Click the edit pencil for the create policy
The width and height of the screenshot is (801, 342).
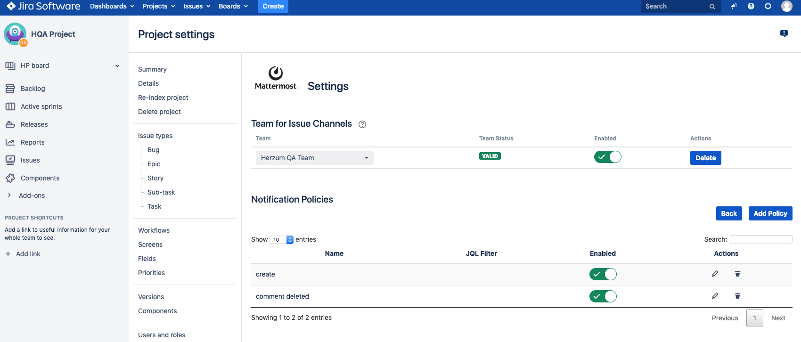[x=715, y=274]
